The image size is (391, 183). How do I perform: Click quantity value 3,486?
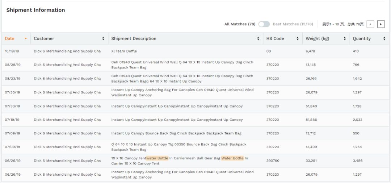pos(358,161)
